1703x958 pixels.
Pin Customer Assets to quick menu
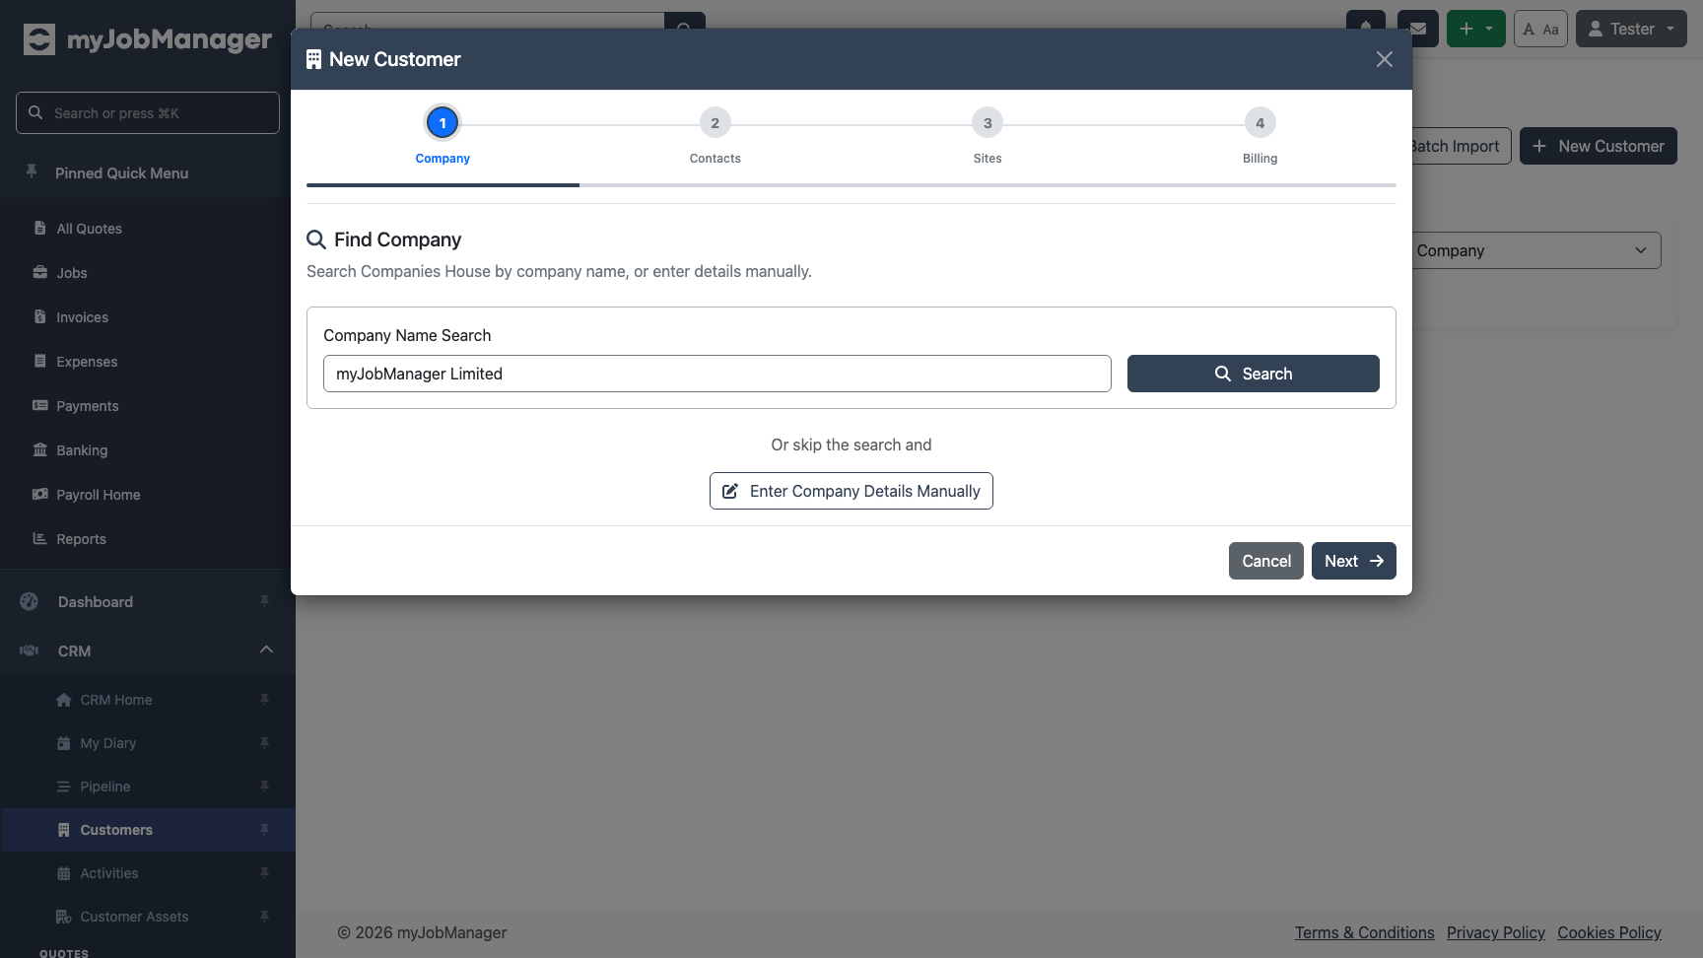tap(264, 917)
